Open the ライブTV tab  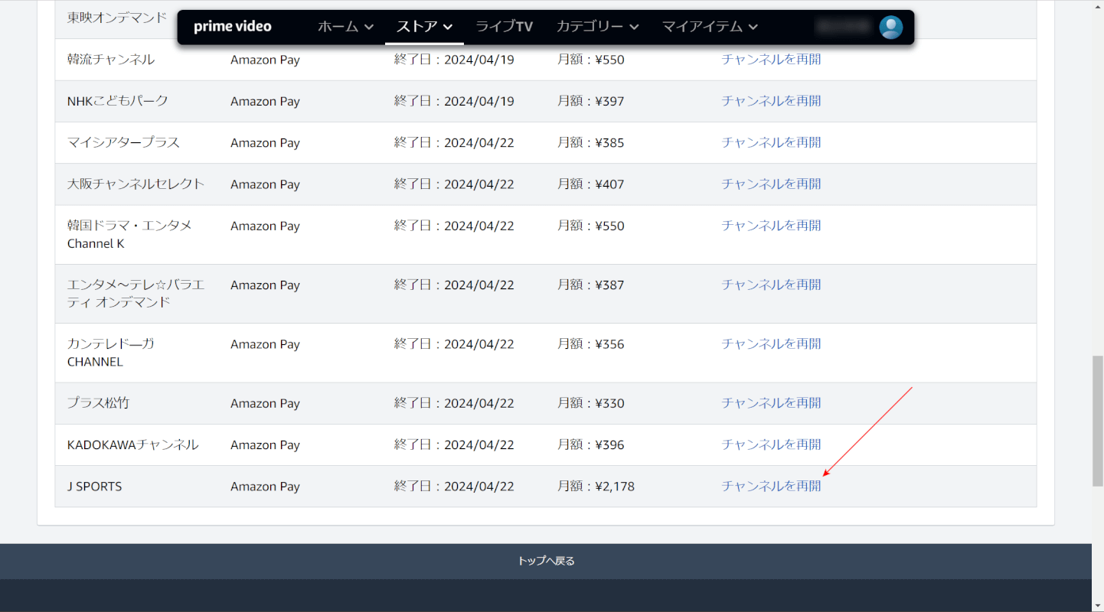pyautogui.click(x=504, y=27)
